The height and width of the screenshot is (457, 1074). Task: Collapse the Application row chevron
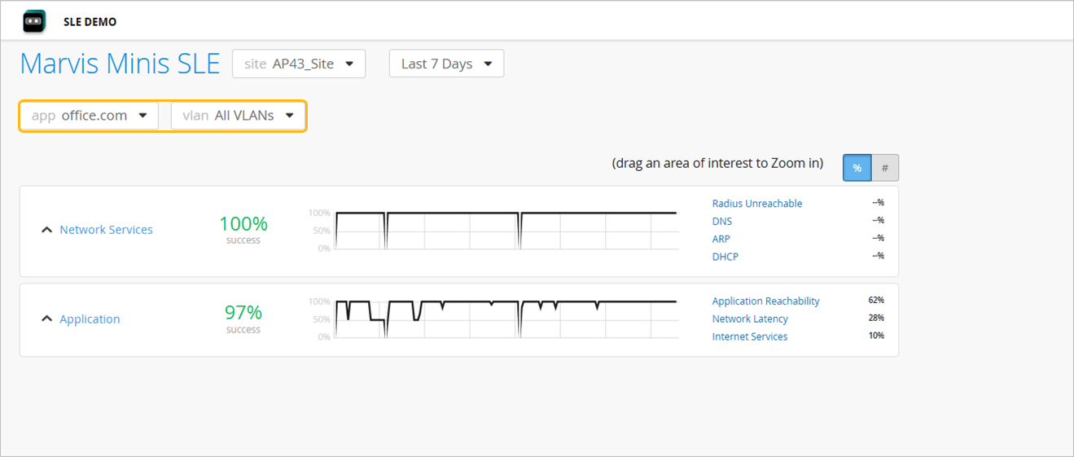(46, 319)
